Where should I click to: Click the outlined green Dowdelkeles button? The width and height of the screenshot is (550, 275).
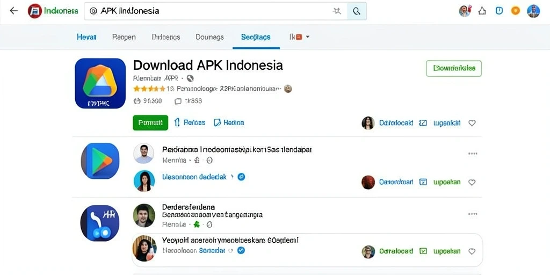coord(454,68)
